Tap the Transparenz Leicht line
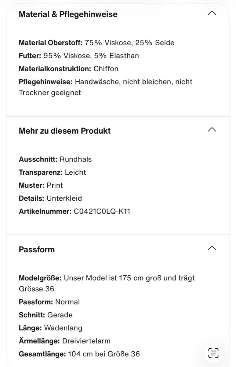 coord(53,172)
